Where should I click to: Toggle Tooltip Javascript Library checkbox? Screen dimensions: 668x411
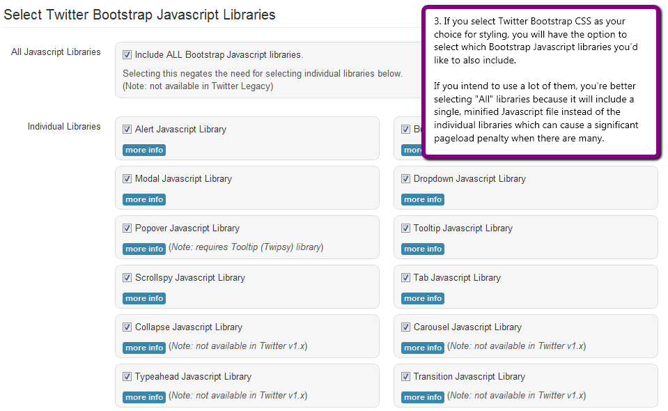click(405, 228)
